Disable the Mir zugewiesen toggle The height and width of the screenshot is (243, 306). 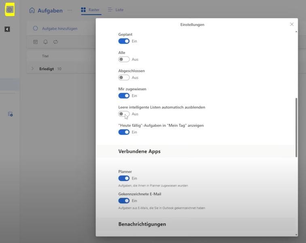[124, 96]
